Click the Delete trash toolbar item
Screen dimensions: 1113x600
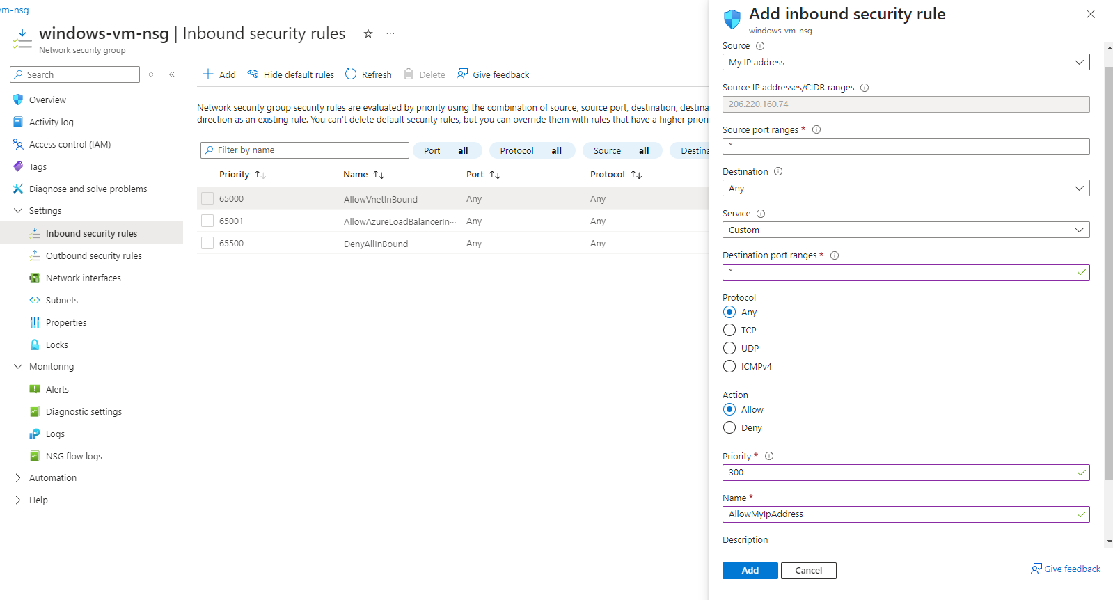tap(425, 74)
